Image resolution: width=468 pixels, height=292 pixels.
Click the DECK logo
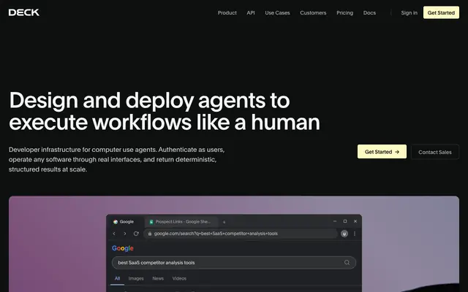pos(24,12)
